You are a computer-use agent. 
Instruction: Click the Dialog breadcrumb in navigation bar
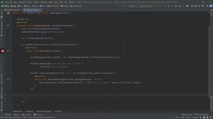pyautogui.click(x=5, y=6)
